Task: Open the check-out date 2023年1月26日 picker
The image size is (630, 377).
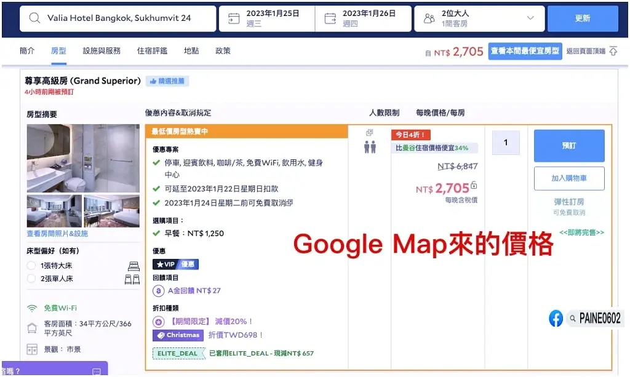Action: 363,18
